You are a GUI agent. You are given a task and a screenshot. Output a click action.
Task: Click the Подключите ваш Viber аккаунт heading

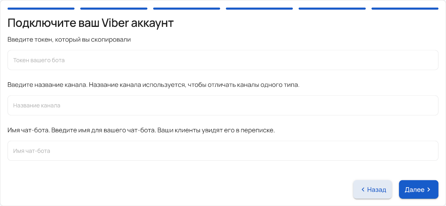91,23
